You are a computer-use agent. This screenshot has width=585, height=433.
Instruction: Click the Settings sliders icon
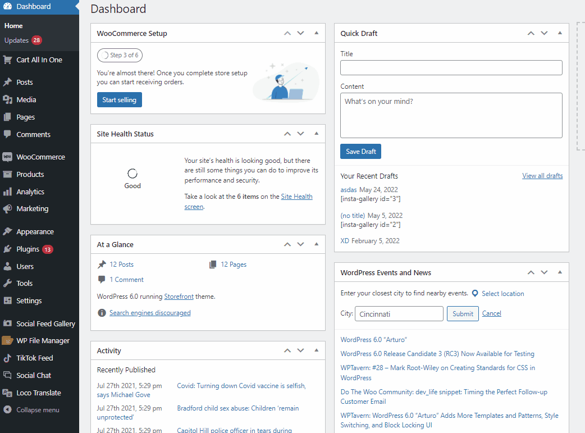[7, 300]
